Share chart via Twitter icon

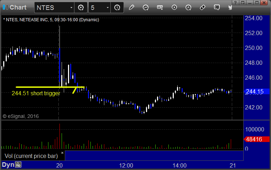click(x=230, y=7)
